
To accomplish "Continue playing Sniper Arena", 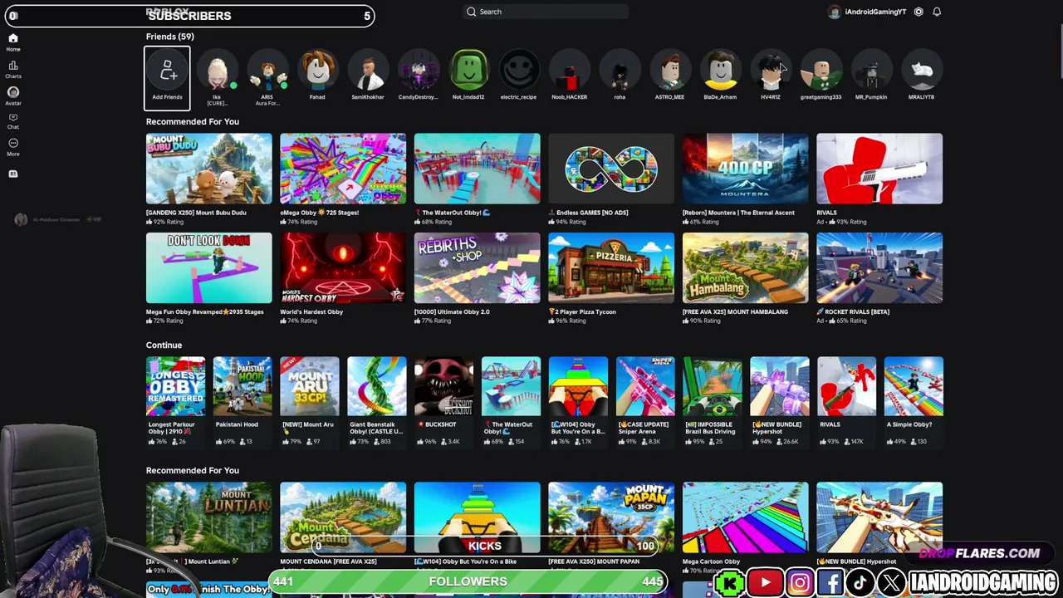I will pos(645,386).
